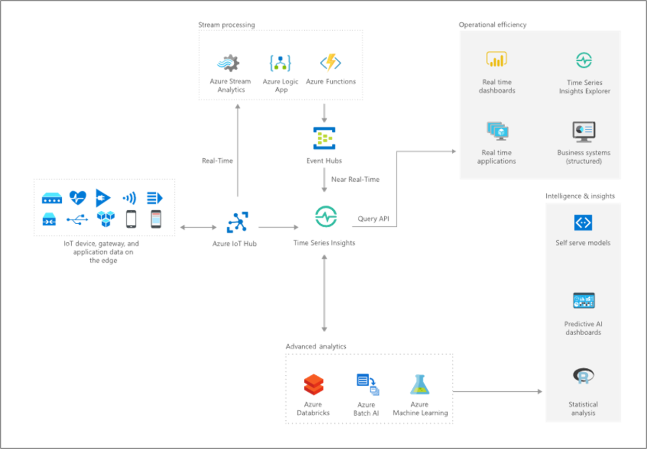Select the three cubes icon
Viewport: 647px width, 449px height.
click(x=105, y=219)
